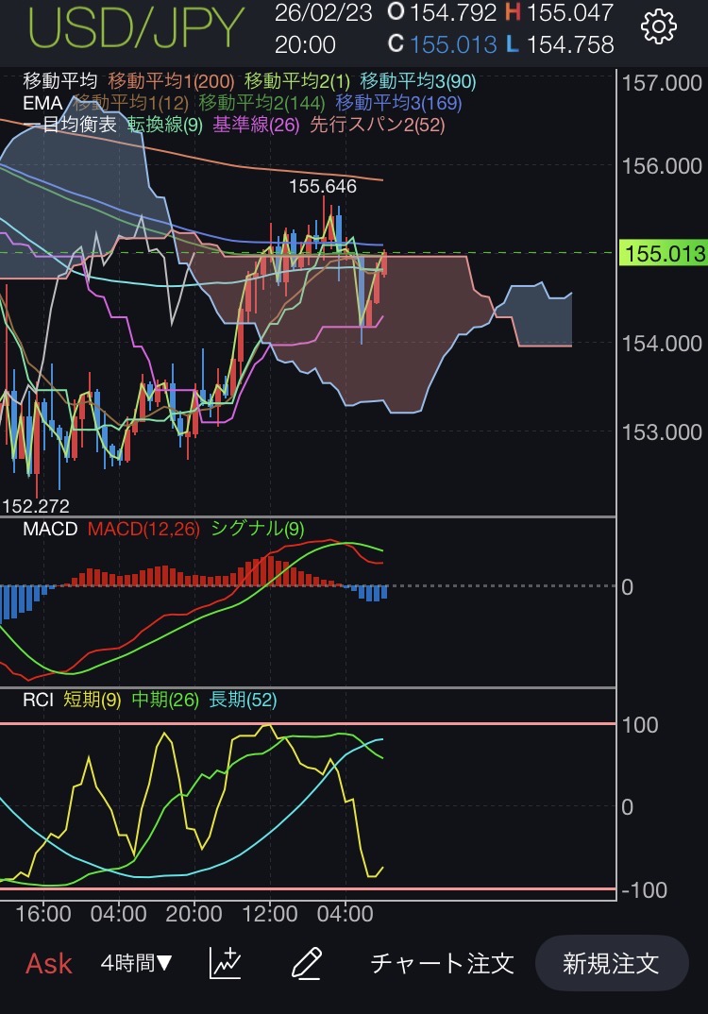Tap the EMA indicator legend label
Image resolution: width=708 pixels, height=1014 pixels.
point(43,103)
